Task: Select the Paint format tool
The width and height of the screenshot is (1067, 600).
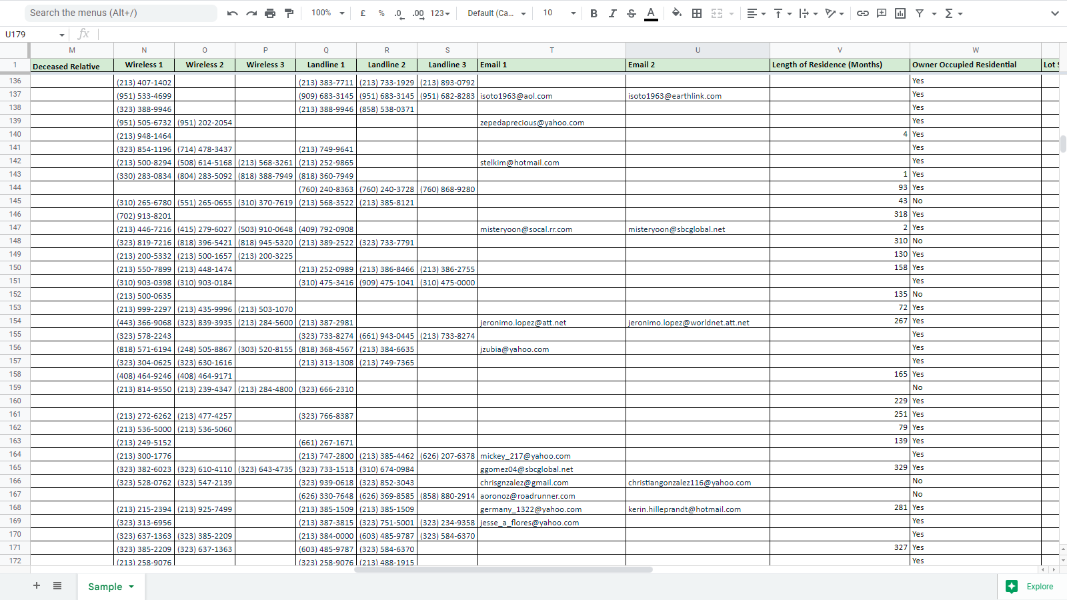Action: [289, 13]
